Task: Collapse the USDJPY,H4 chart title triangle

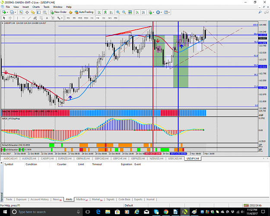Action: coord(3,23)
